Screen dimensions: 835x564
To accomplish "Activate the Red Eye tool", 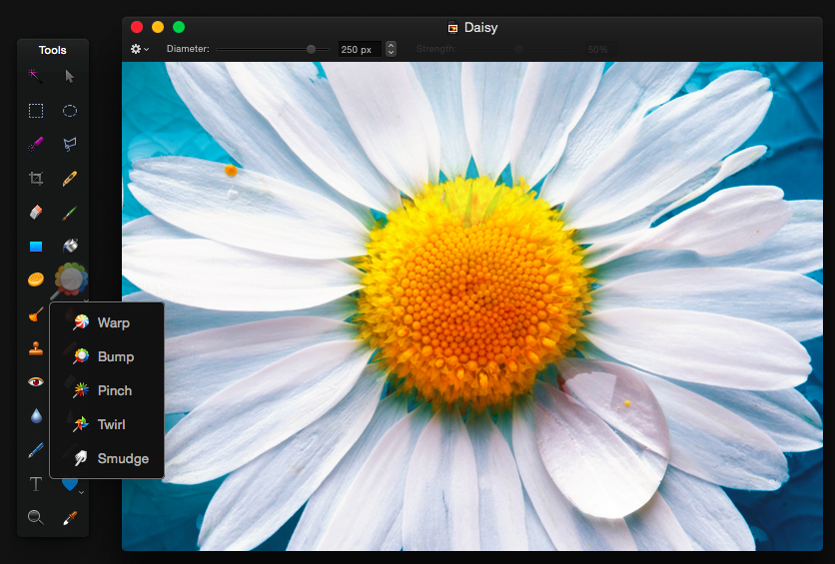I will click(35, 382).
